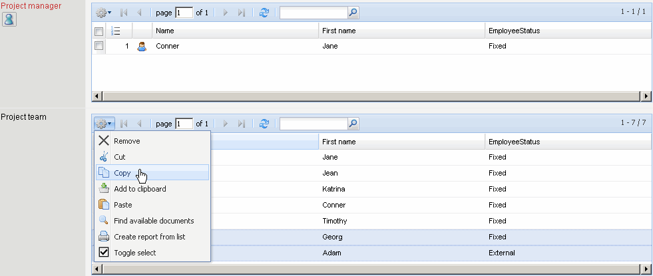Refresh the Project team list
Image resolution: width=653 pixels, height=276 pixels.
coord(264,124)
